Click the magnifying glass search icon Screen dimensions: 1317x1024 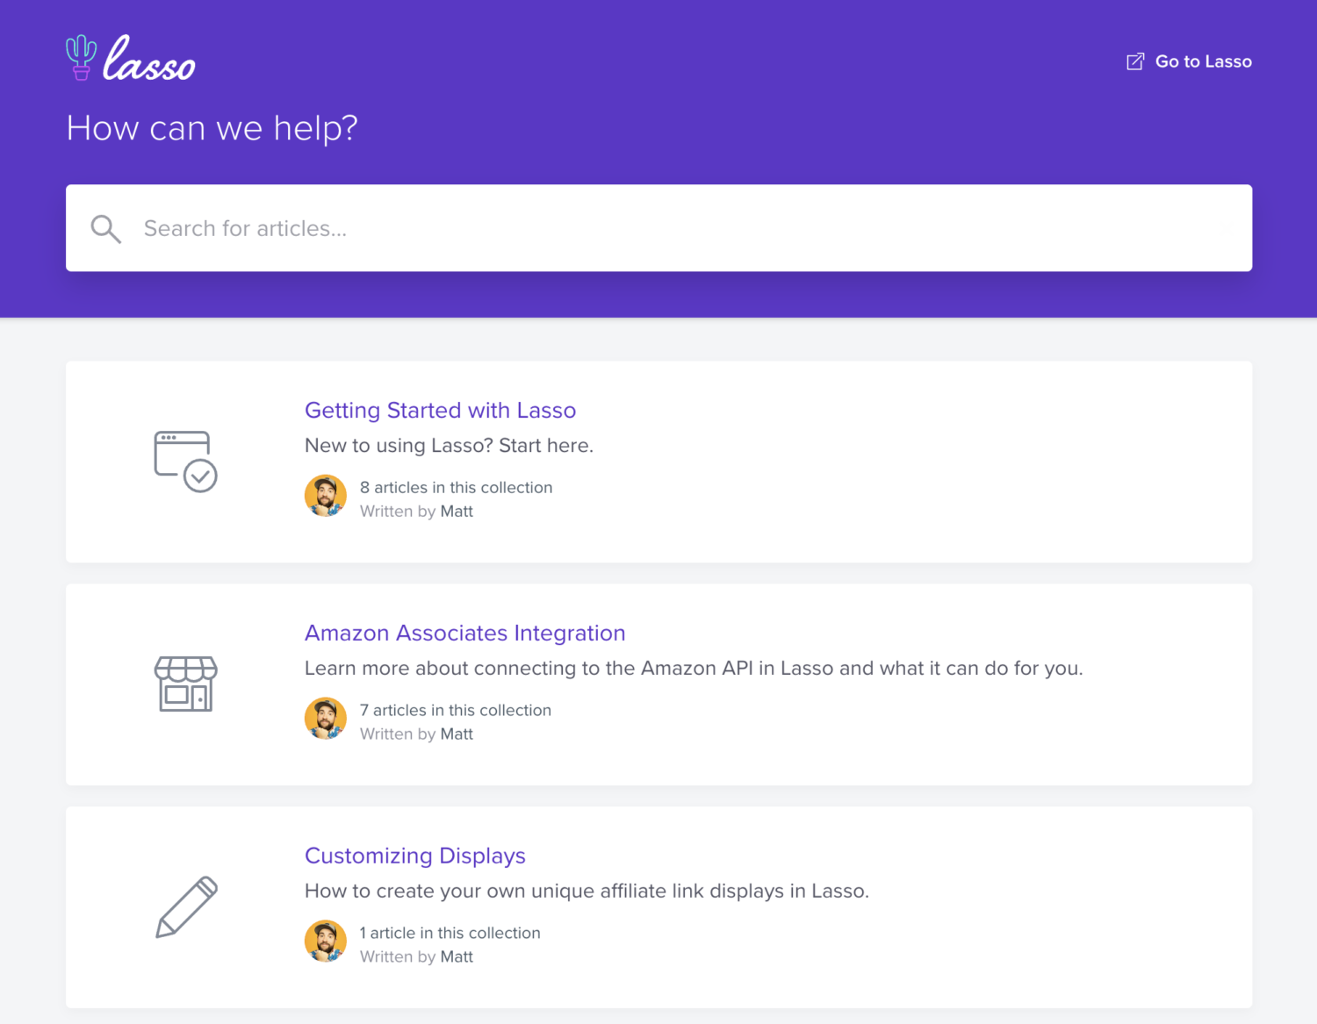(x=105, y=229)
